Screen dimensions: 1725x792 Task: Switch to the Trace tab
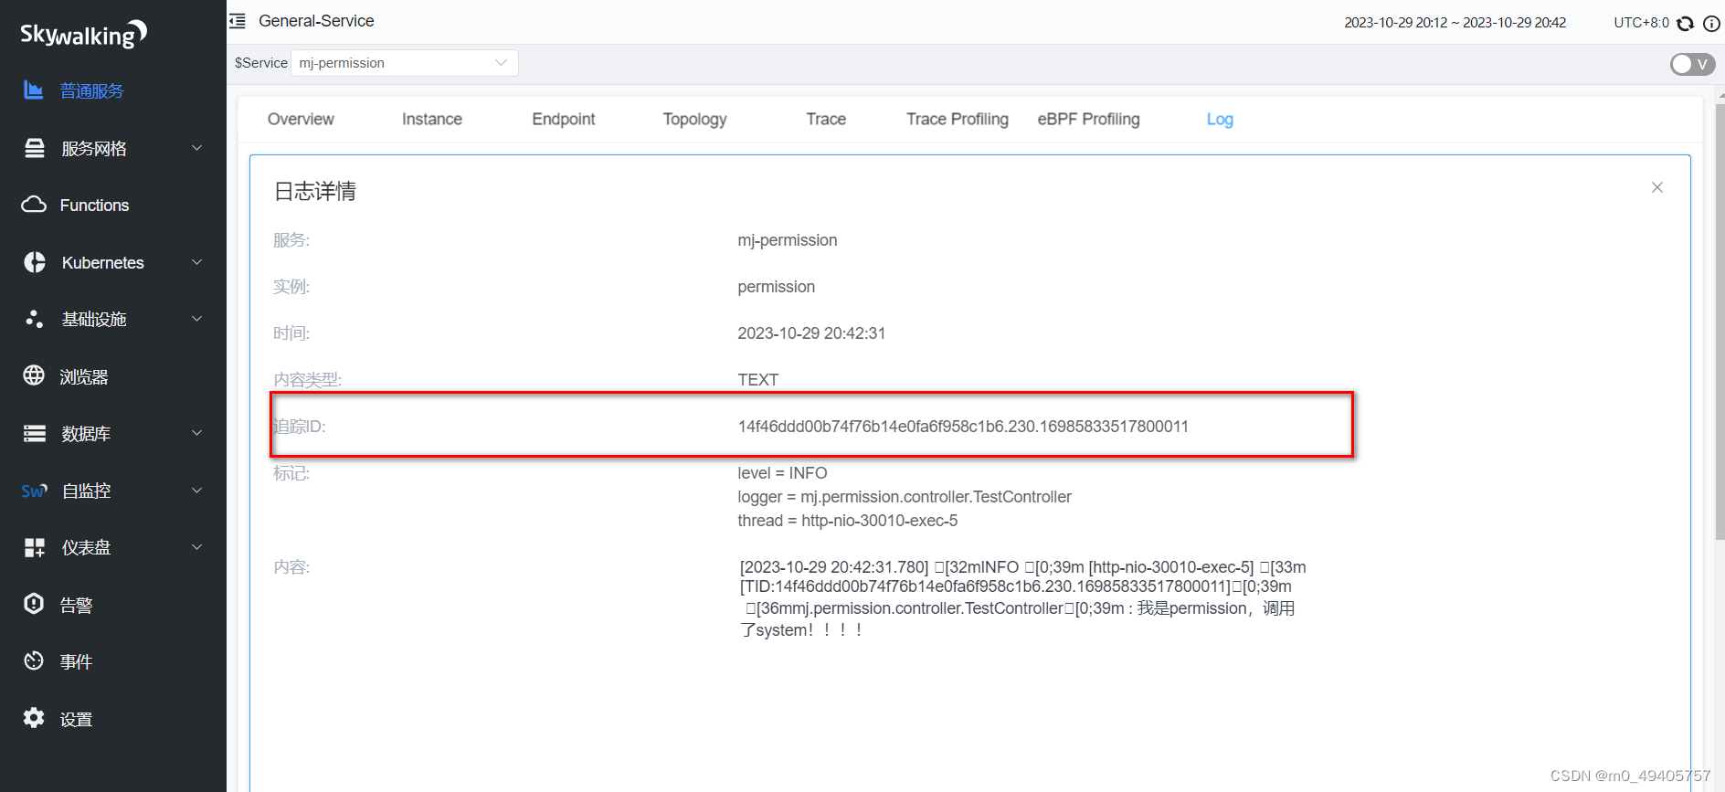click(826, 120)
